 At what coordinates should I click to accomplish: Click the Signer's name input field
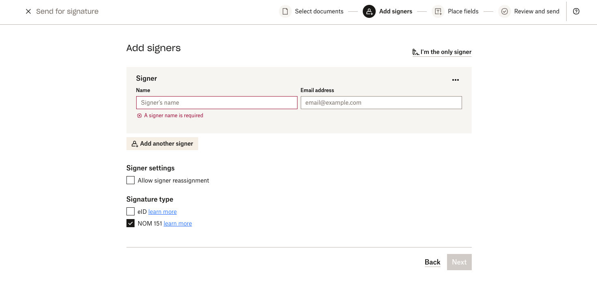point(216,102)
